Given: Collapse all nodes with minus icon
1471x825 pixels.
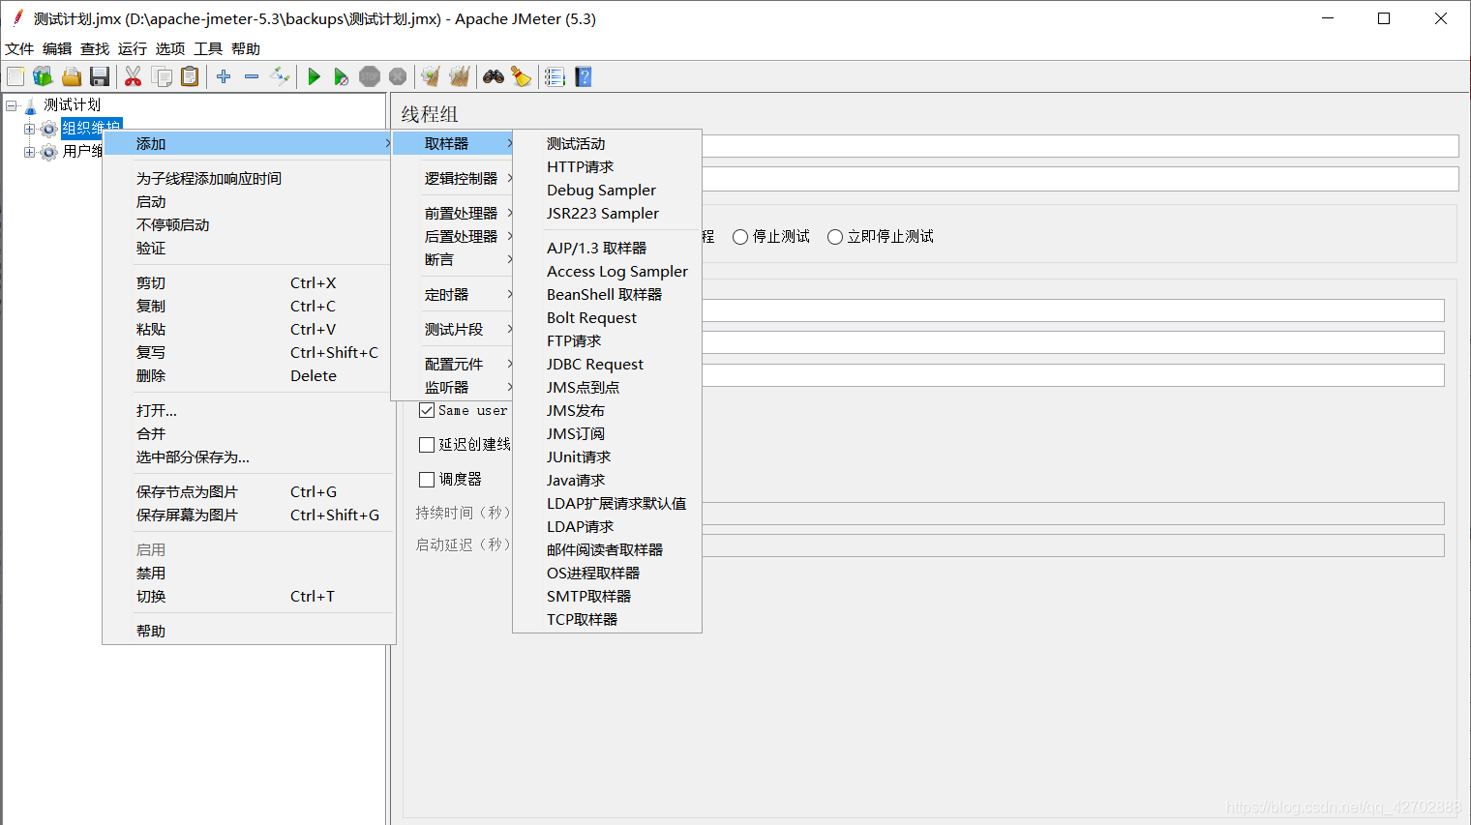Looking at the screenshot, I should 252,76.
